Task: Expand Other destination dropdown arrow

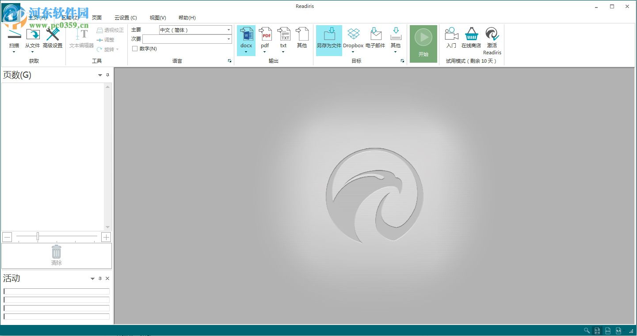Action: click(396, 52)
